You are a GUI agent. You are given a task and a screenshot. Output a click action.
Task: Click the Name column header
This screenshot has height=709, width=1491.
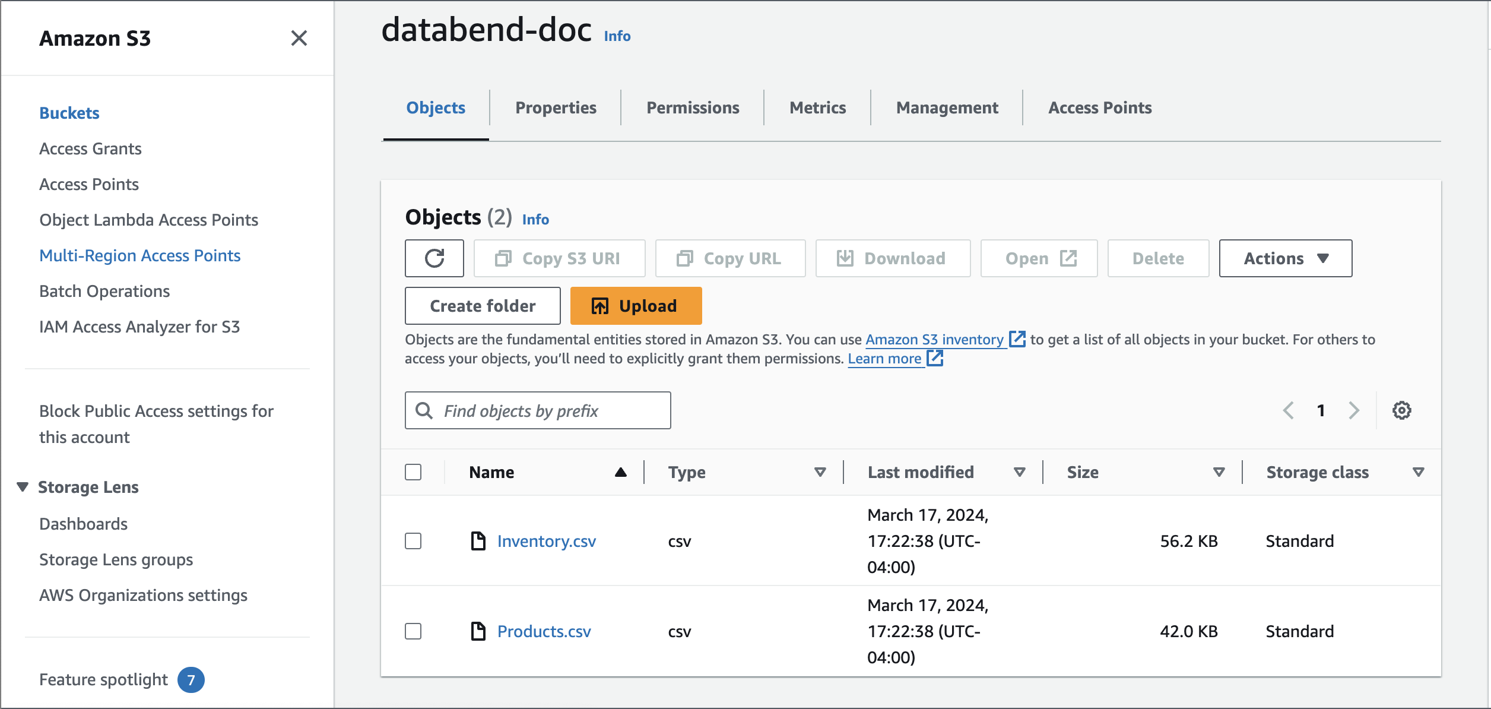[x=491, y=472]
